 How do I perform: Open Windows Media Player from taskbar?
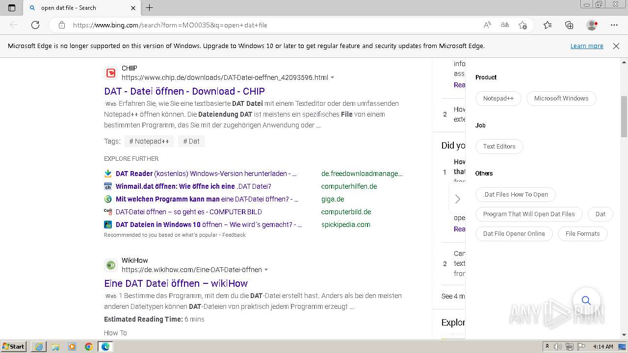pyautogui.click(x=72, y=347)
